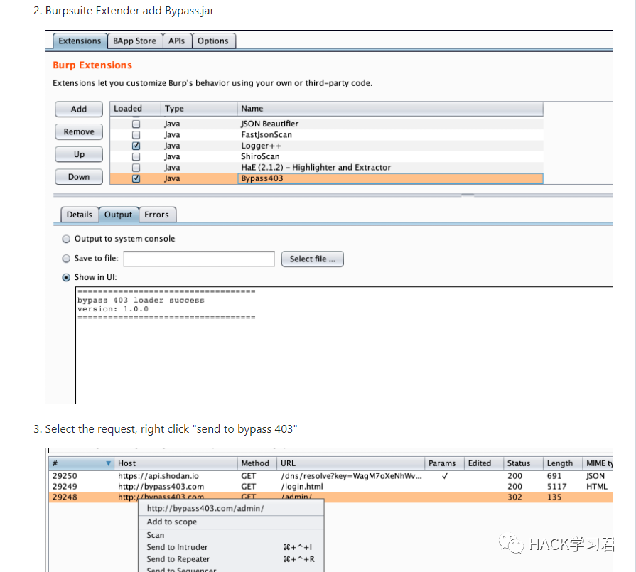Screen dimensions: 636x572
Task: Enable loaded checkbox for HaE extension
Action: pos(136,168)
